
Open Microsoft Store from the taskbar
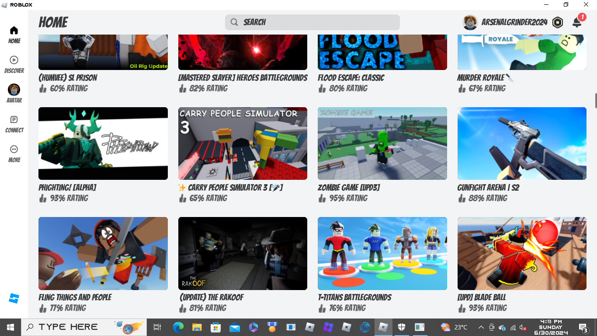(x=215, y=327)
